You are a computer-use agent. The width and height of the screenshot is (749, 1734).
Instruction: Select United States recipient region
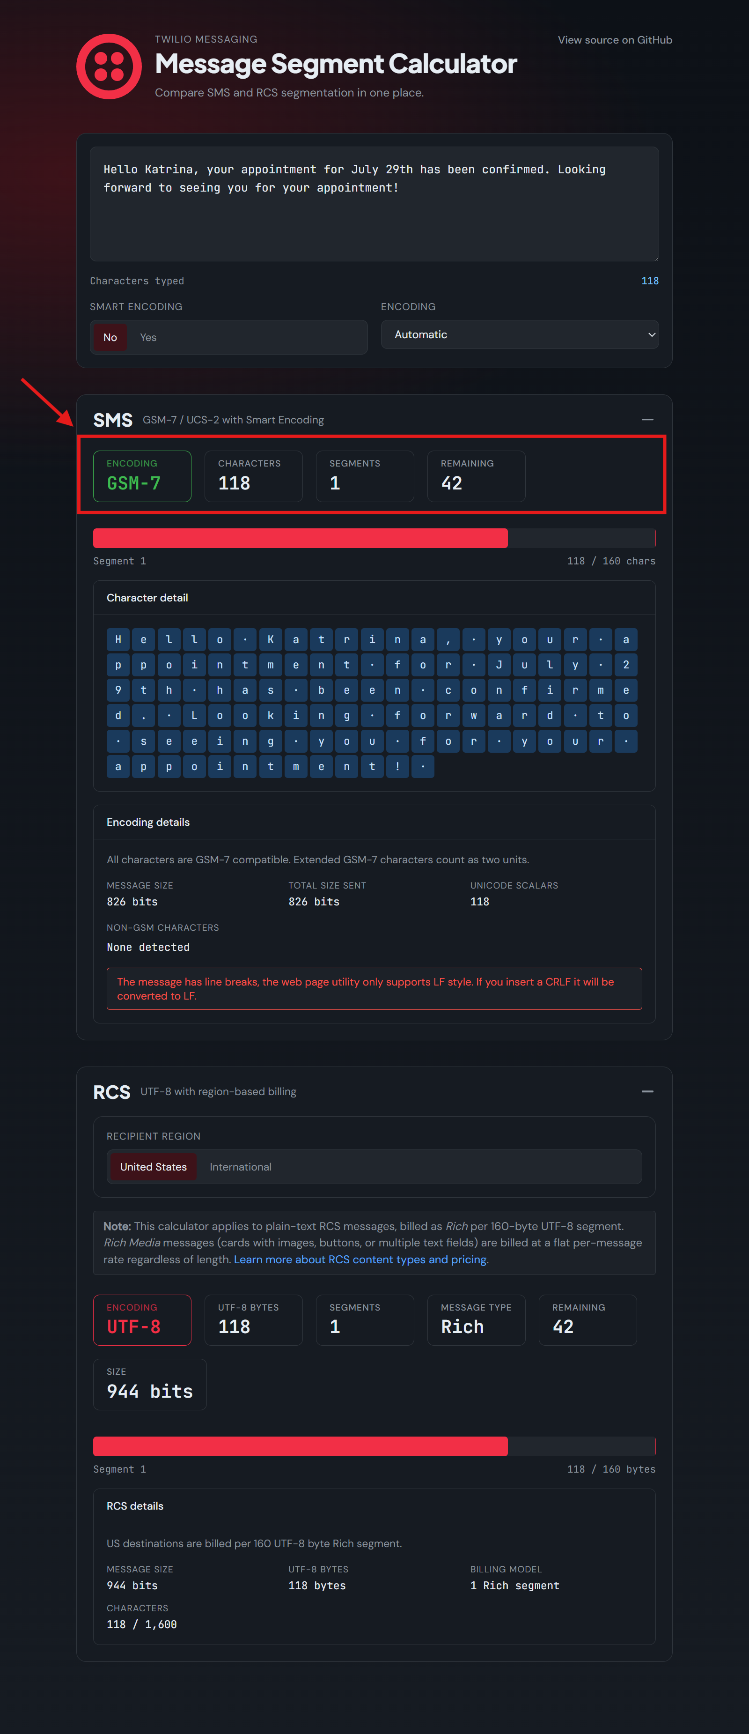coord(154,1167)
